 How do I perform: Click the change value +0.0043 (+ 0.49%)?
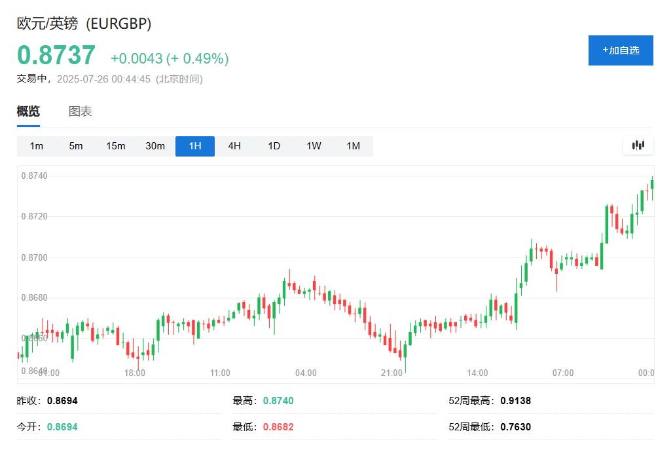click(x=170, y=58)
